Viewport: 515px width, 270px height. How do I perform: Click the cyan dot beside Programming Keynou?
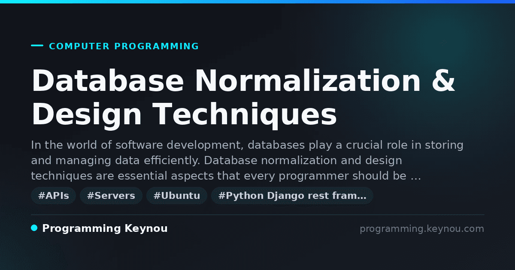pos(34,228)
